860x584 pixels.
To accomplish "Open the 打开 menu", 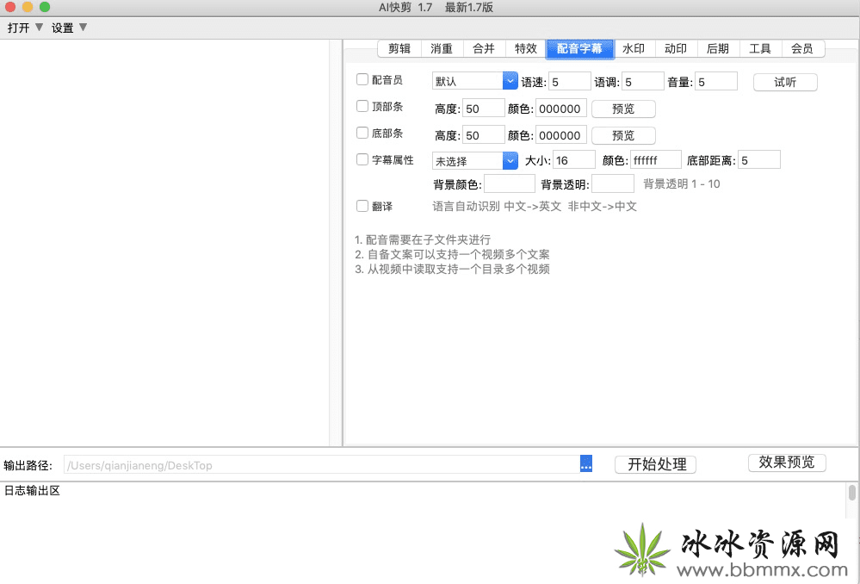I will point(25,28).
